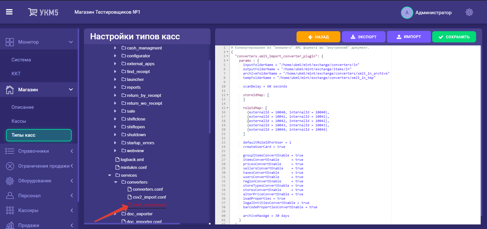487x229 pixels.
Task: Click the file tree vertical scrollbar
Action: [210, 97]
